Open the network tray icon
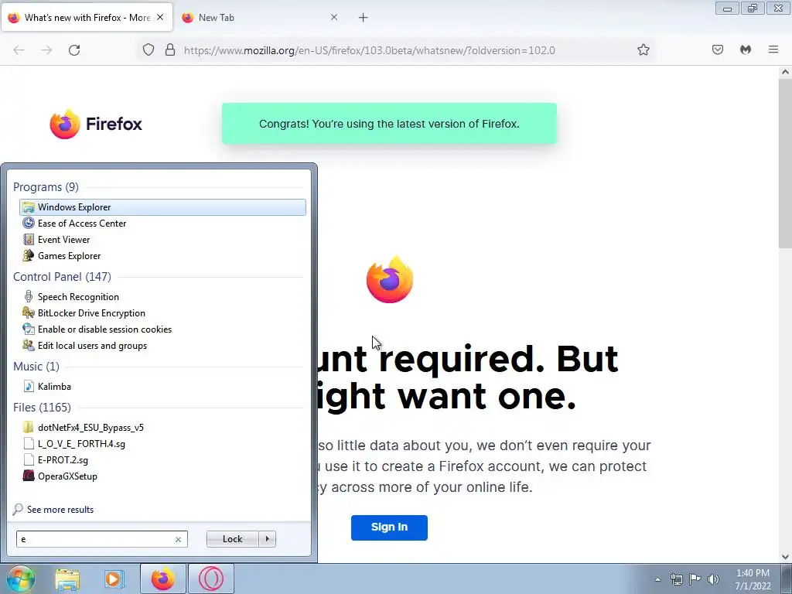Image resolution: width=792 pixels, height=594 pixels. click(x=676, y=579)
